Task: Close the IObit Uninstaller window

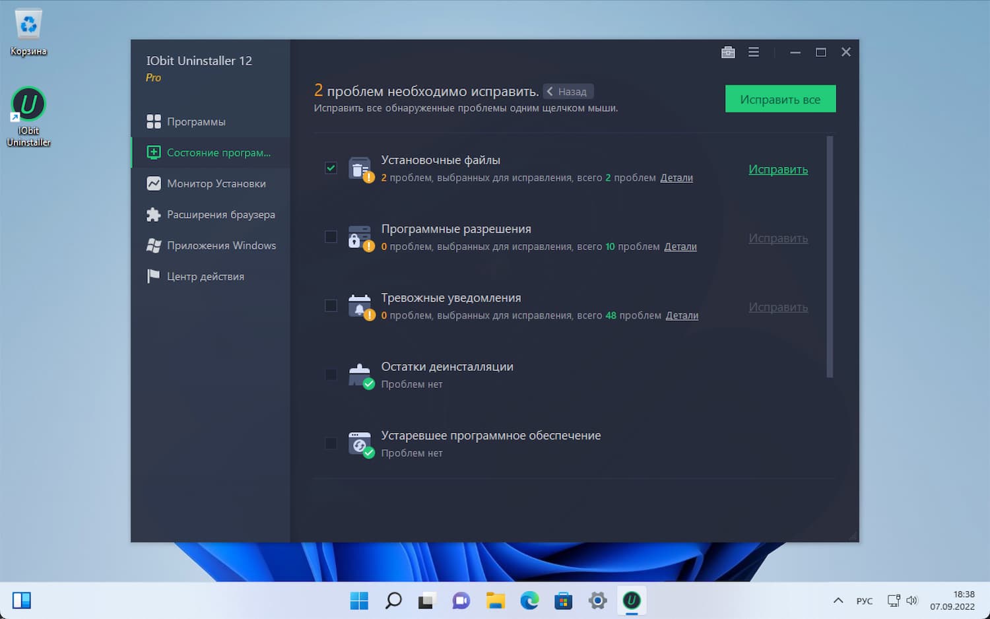Action: pos(846,52)
